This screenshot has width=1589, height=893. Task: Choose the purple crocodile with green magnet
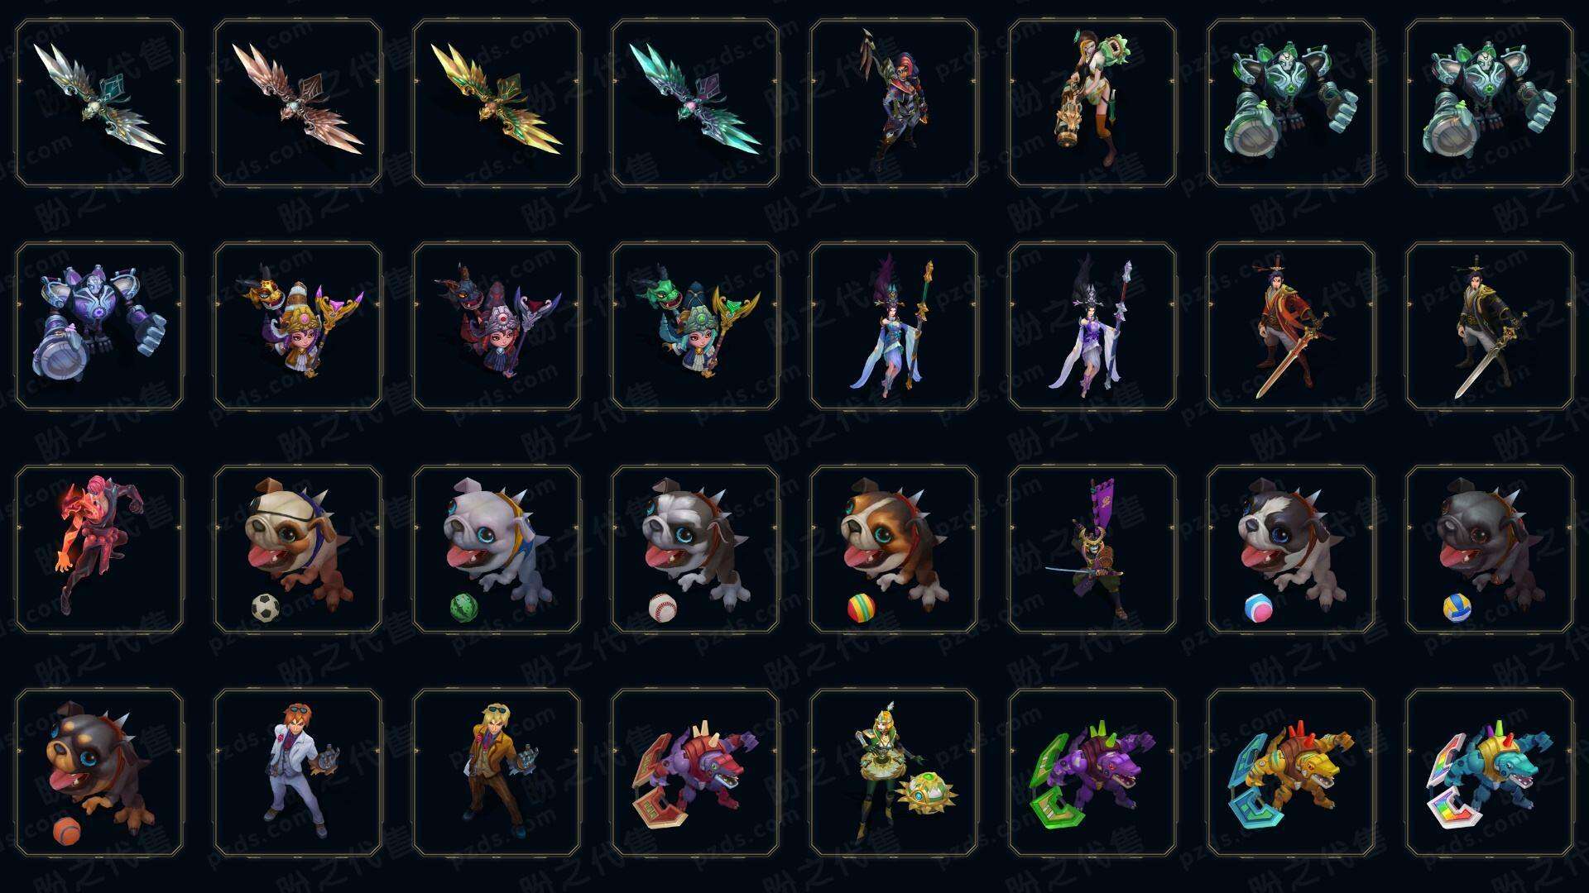coord(1092,772)
